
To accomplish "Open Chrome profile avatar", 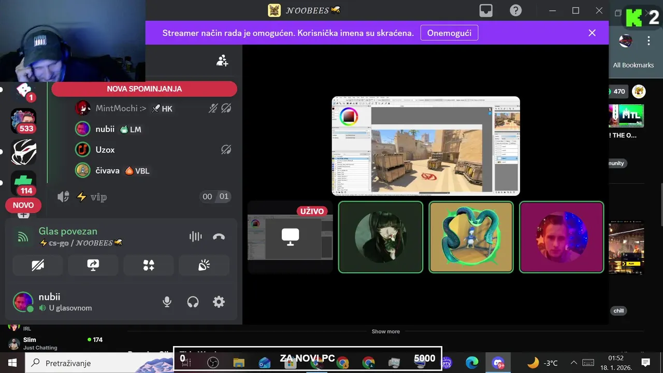I will (x=626, y=40).
